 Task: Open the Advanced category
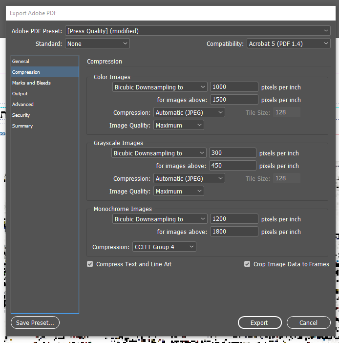pos(45,105)
